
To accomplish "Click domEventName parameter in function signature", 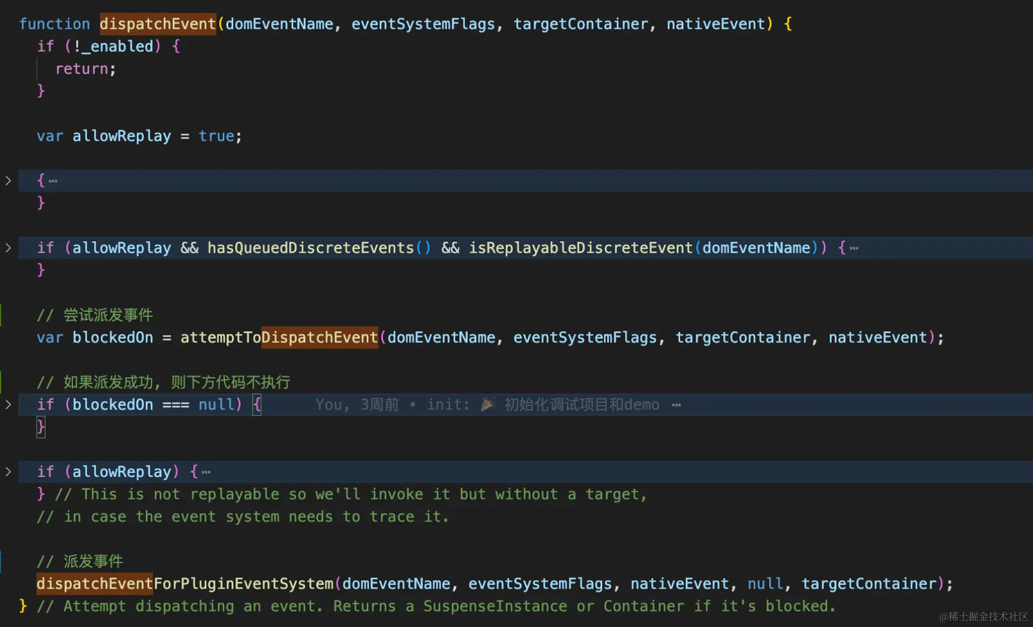I will (279, 24).
